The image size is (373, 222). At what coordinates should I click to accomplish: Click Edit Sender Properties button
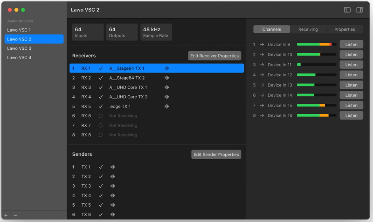click(x=216, y=155)
